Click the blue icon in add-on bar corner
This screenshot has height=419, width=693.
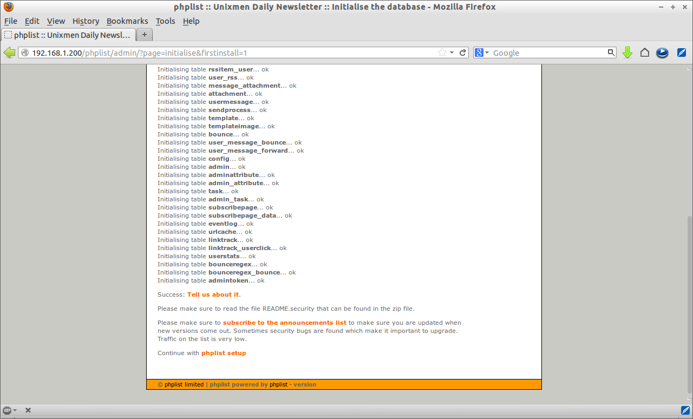tap(685, 410)
